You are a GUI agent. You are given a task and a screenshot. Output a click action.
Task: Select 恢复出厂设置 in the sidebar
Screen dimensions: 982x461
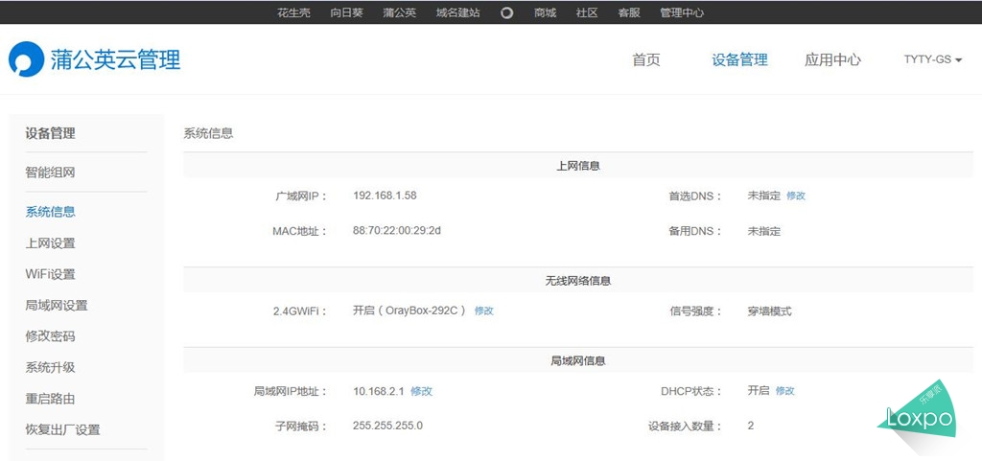pyautogui.click(x=62, y=429)
